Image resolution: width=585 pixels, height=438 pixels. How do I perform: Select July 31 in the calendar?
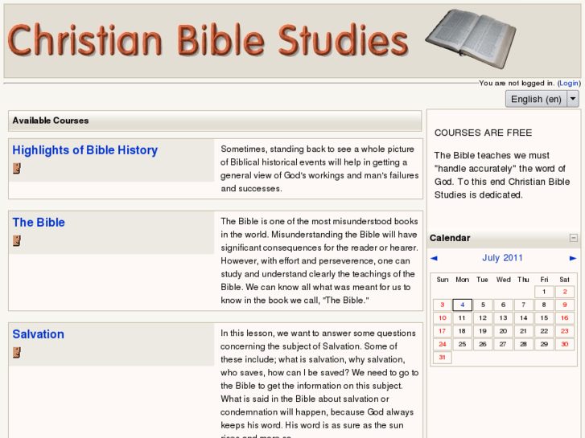(442, 358)
